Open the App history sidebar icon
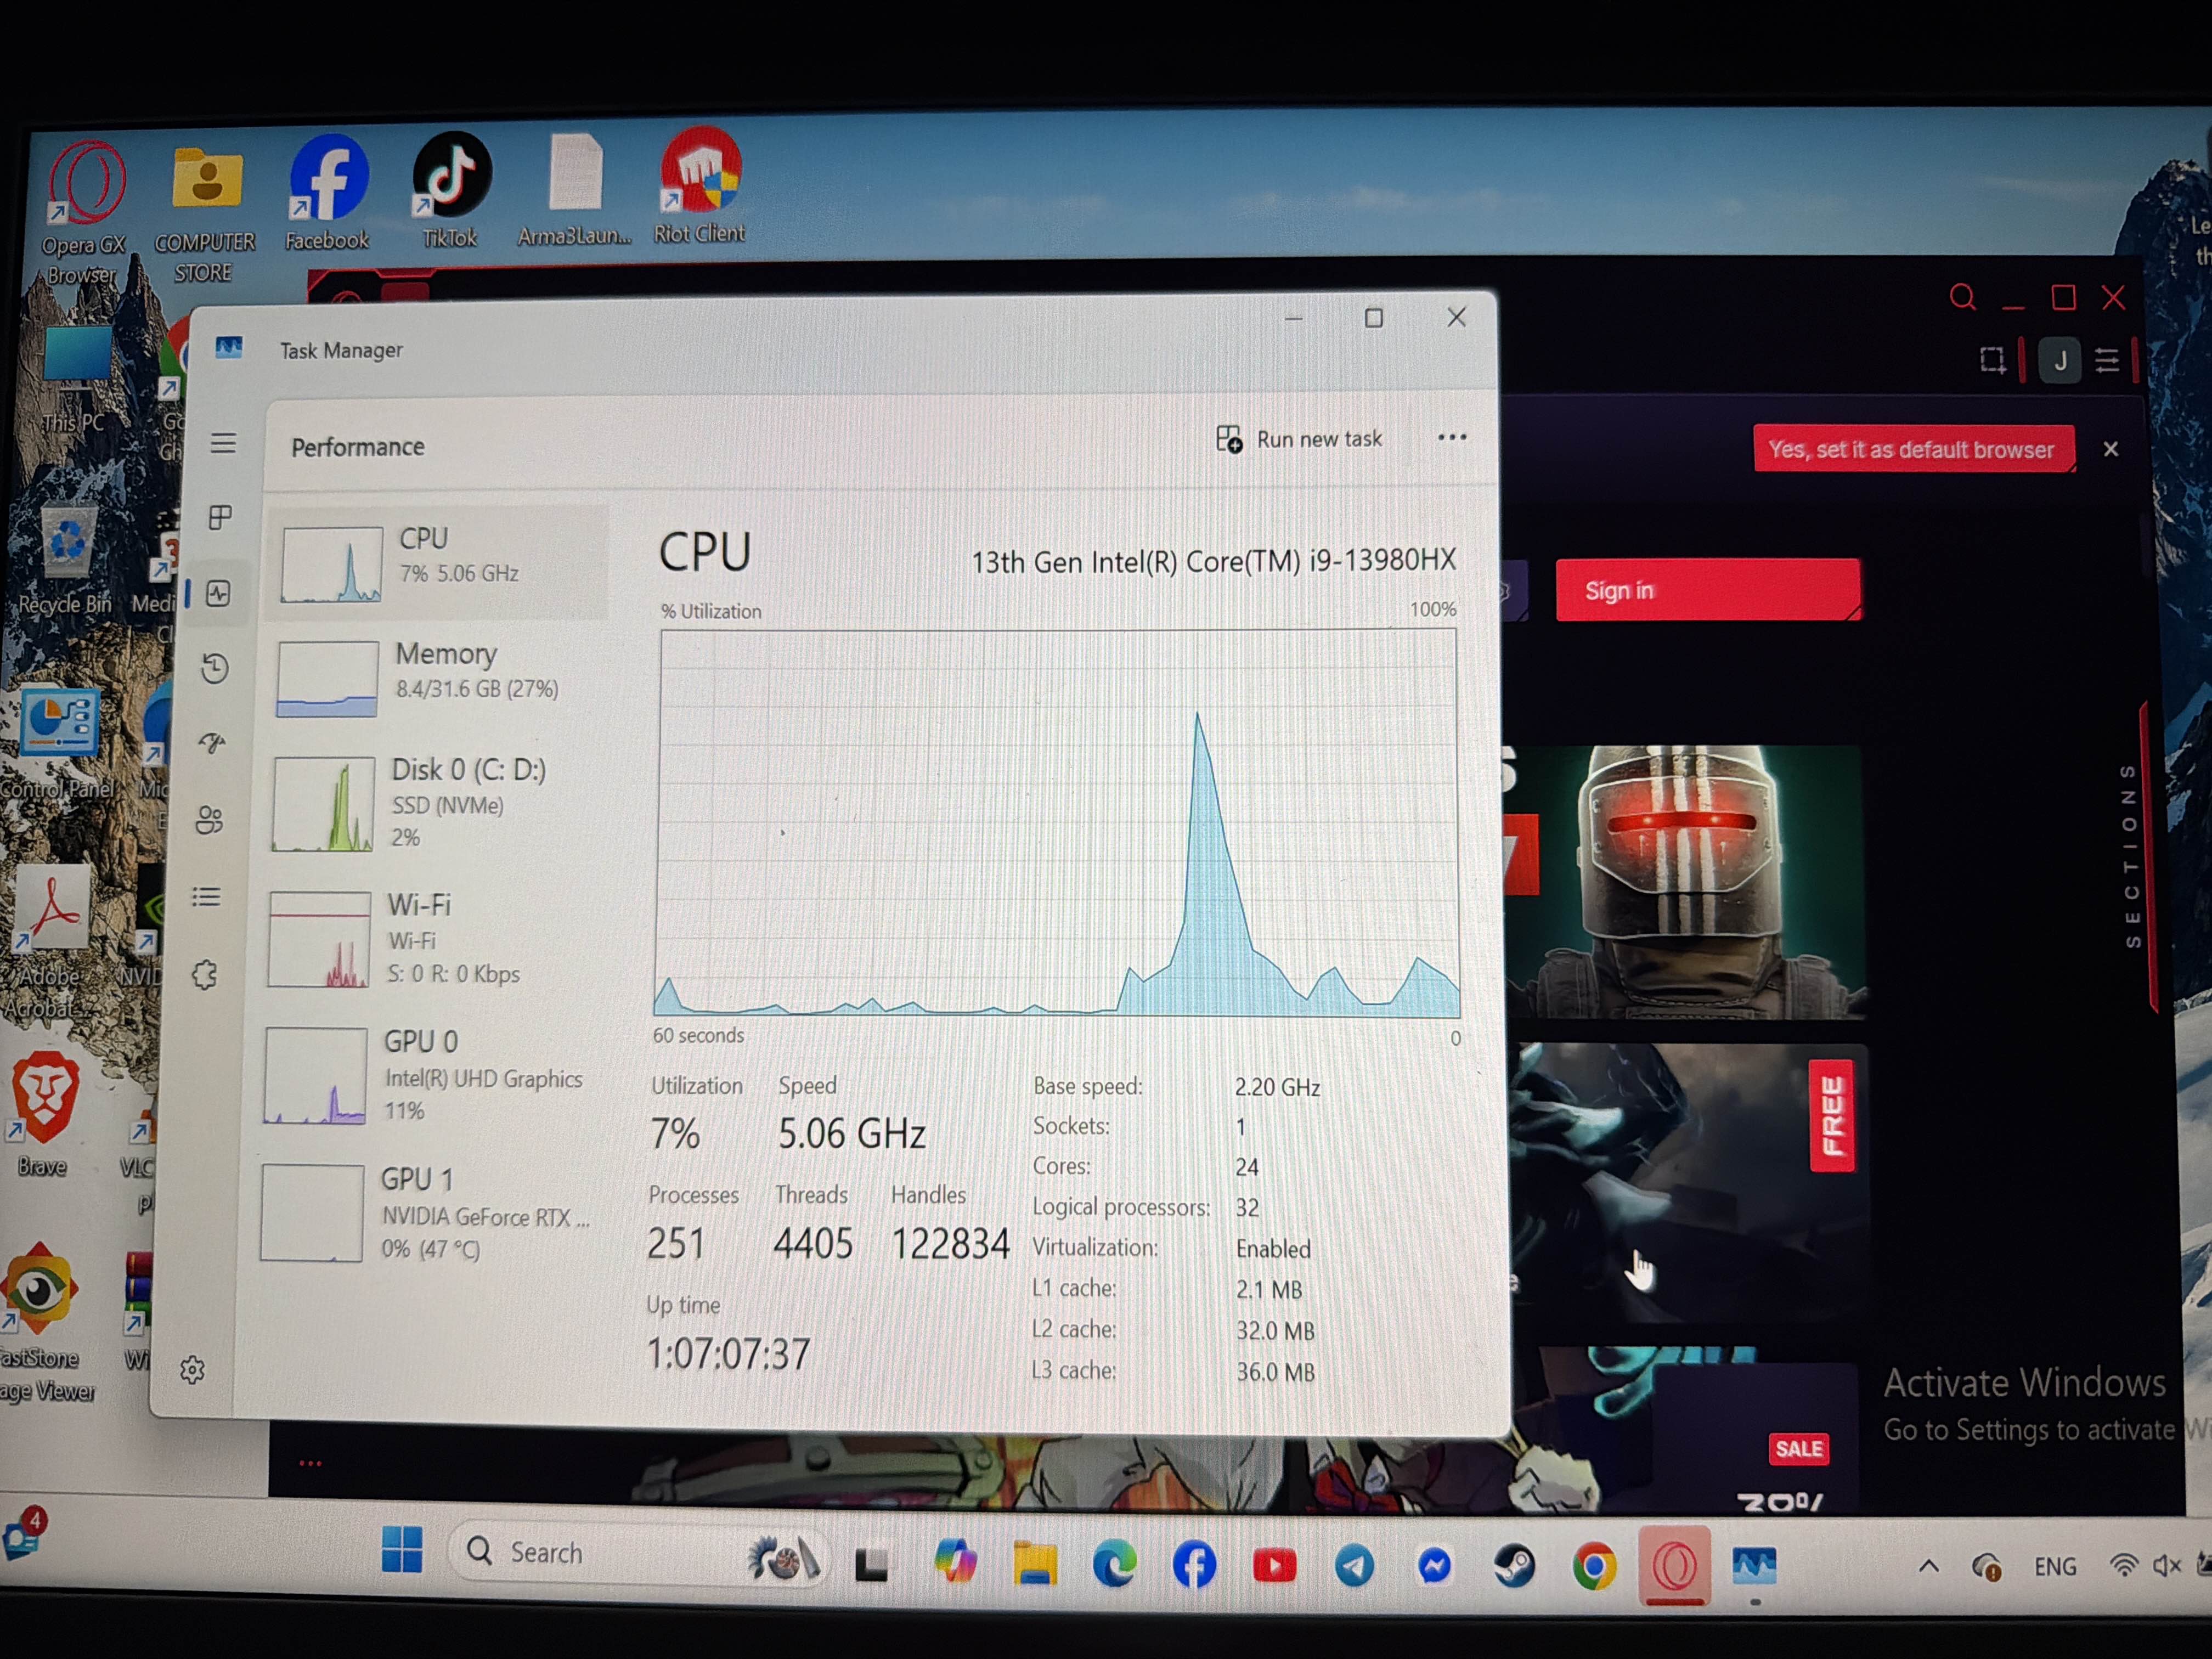The height and width of the screenshot is (1659, 2212). (215, 668)
